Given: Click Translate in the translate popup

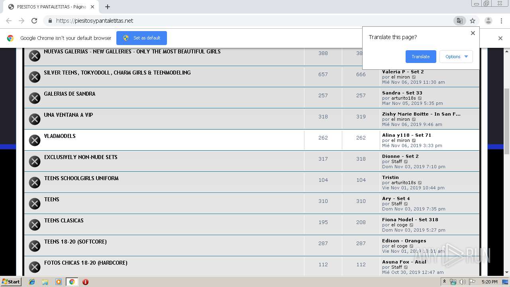Looking at the screenshot, I should pos(421,57).
